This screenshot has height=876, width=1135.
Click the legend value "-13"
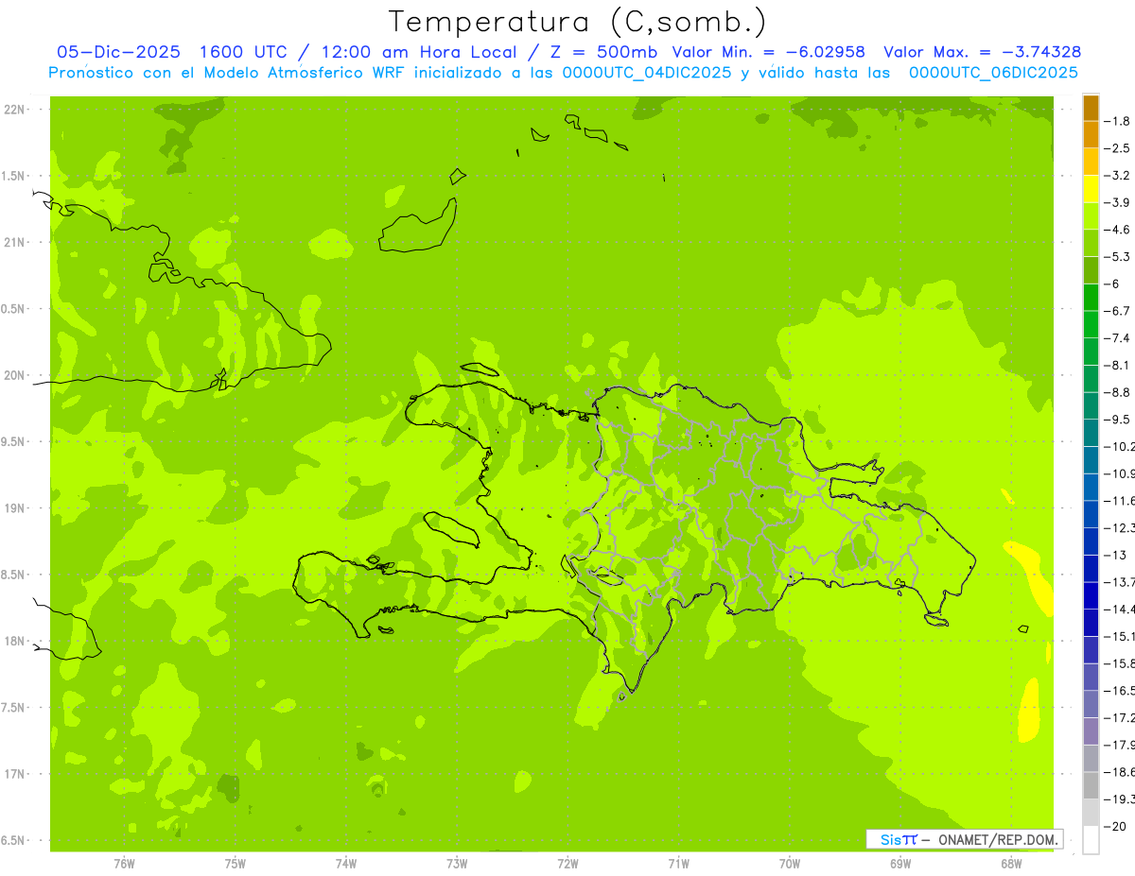(x=1116, y=556)
